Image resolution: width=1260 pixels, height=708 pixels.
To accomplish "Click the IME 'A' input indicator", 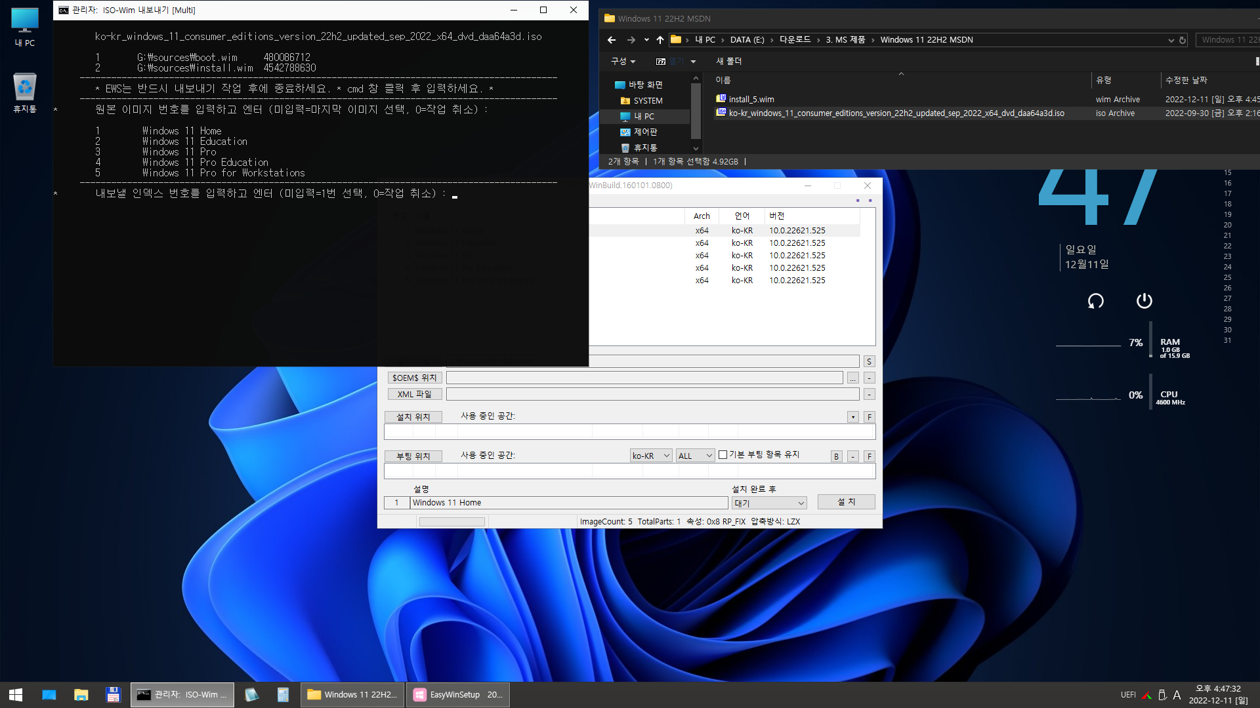I will (x=1177, y=695).
